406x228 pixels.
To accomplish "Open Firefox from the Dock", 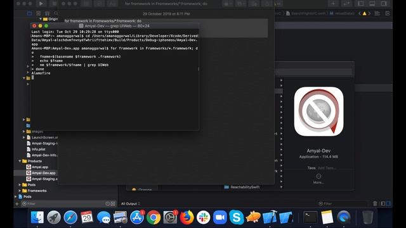I will [187, 217].
